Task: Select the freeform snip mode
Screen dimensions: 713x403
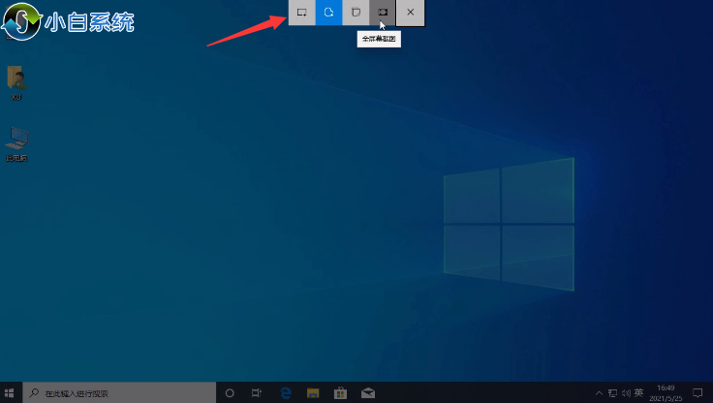Action: click(328, 13)
